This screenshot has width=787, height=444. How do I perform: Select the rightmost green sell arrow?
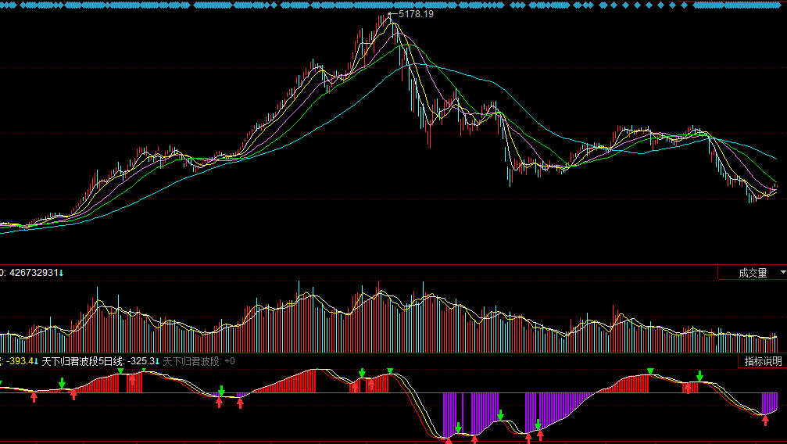[700, 376]
